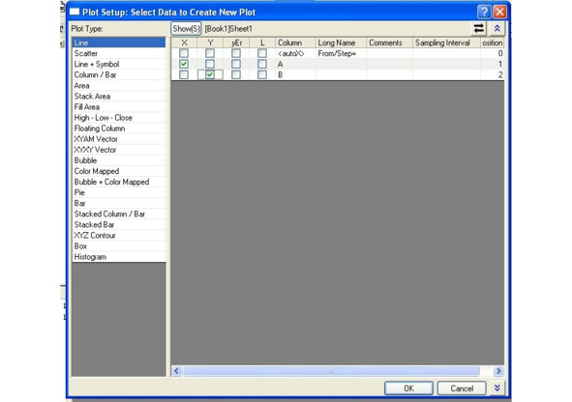
Task: Click the scrollbar right arrow
Action: point(498,371)
